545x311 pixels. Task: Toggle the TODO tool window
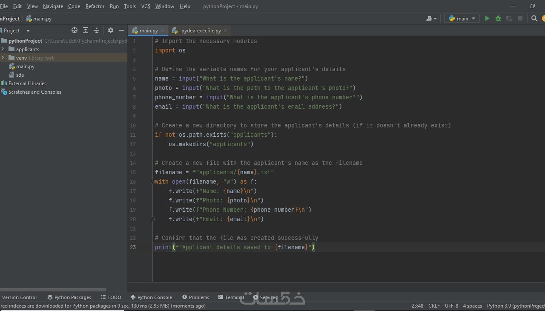click(x=111, y=297)
